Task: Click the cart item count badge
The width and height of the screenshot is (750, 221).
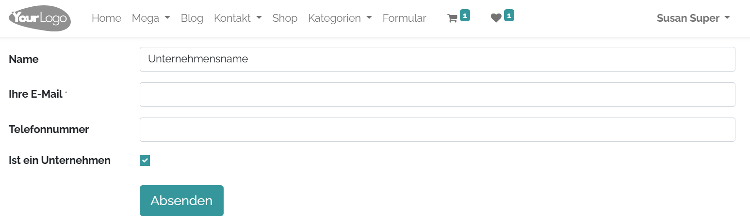Action: (465, 15)
